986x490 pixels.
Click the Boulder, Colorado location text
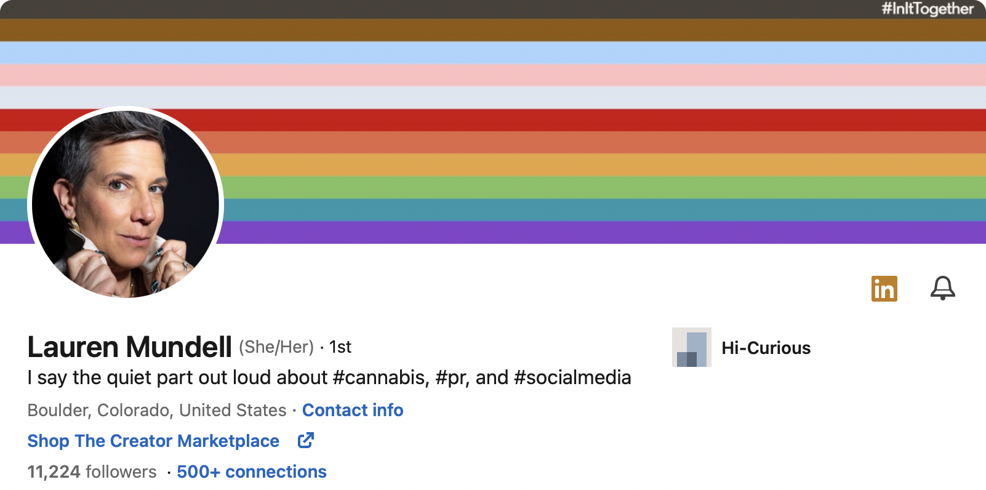coord(157,410)
